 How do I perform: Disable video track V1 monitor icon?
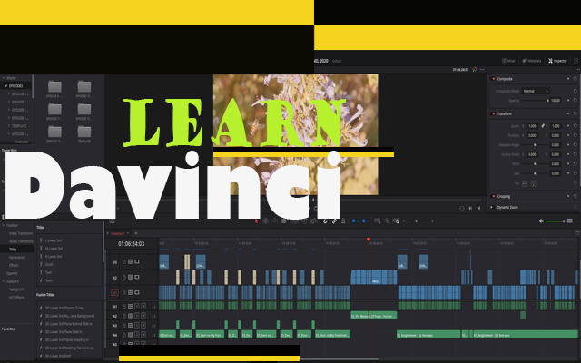point(137,292)
